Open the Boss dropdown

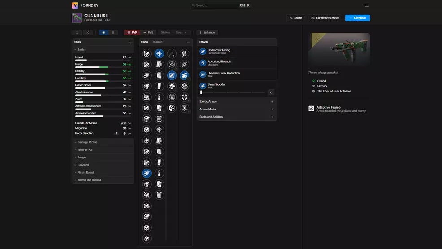(181, 32)
